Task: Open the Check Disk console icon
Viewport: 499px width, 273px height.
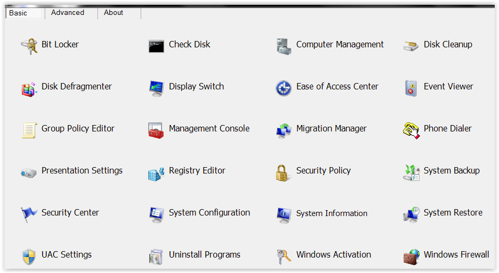Action: pyautogui.click(x=156, y=46)
